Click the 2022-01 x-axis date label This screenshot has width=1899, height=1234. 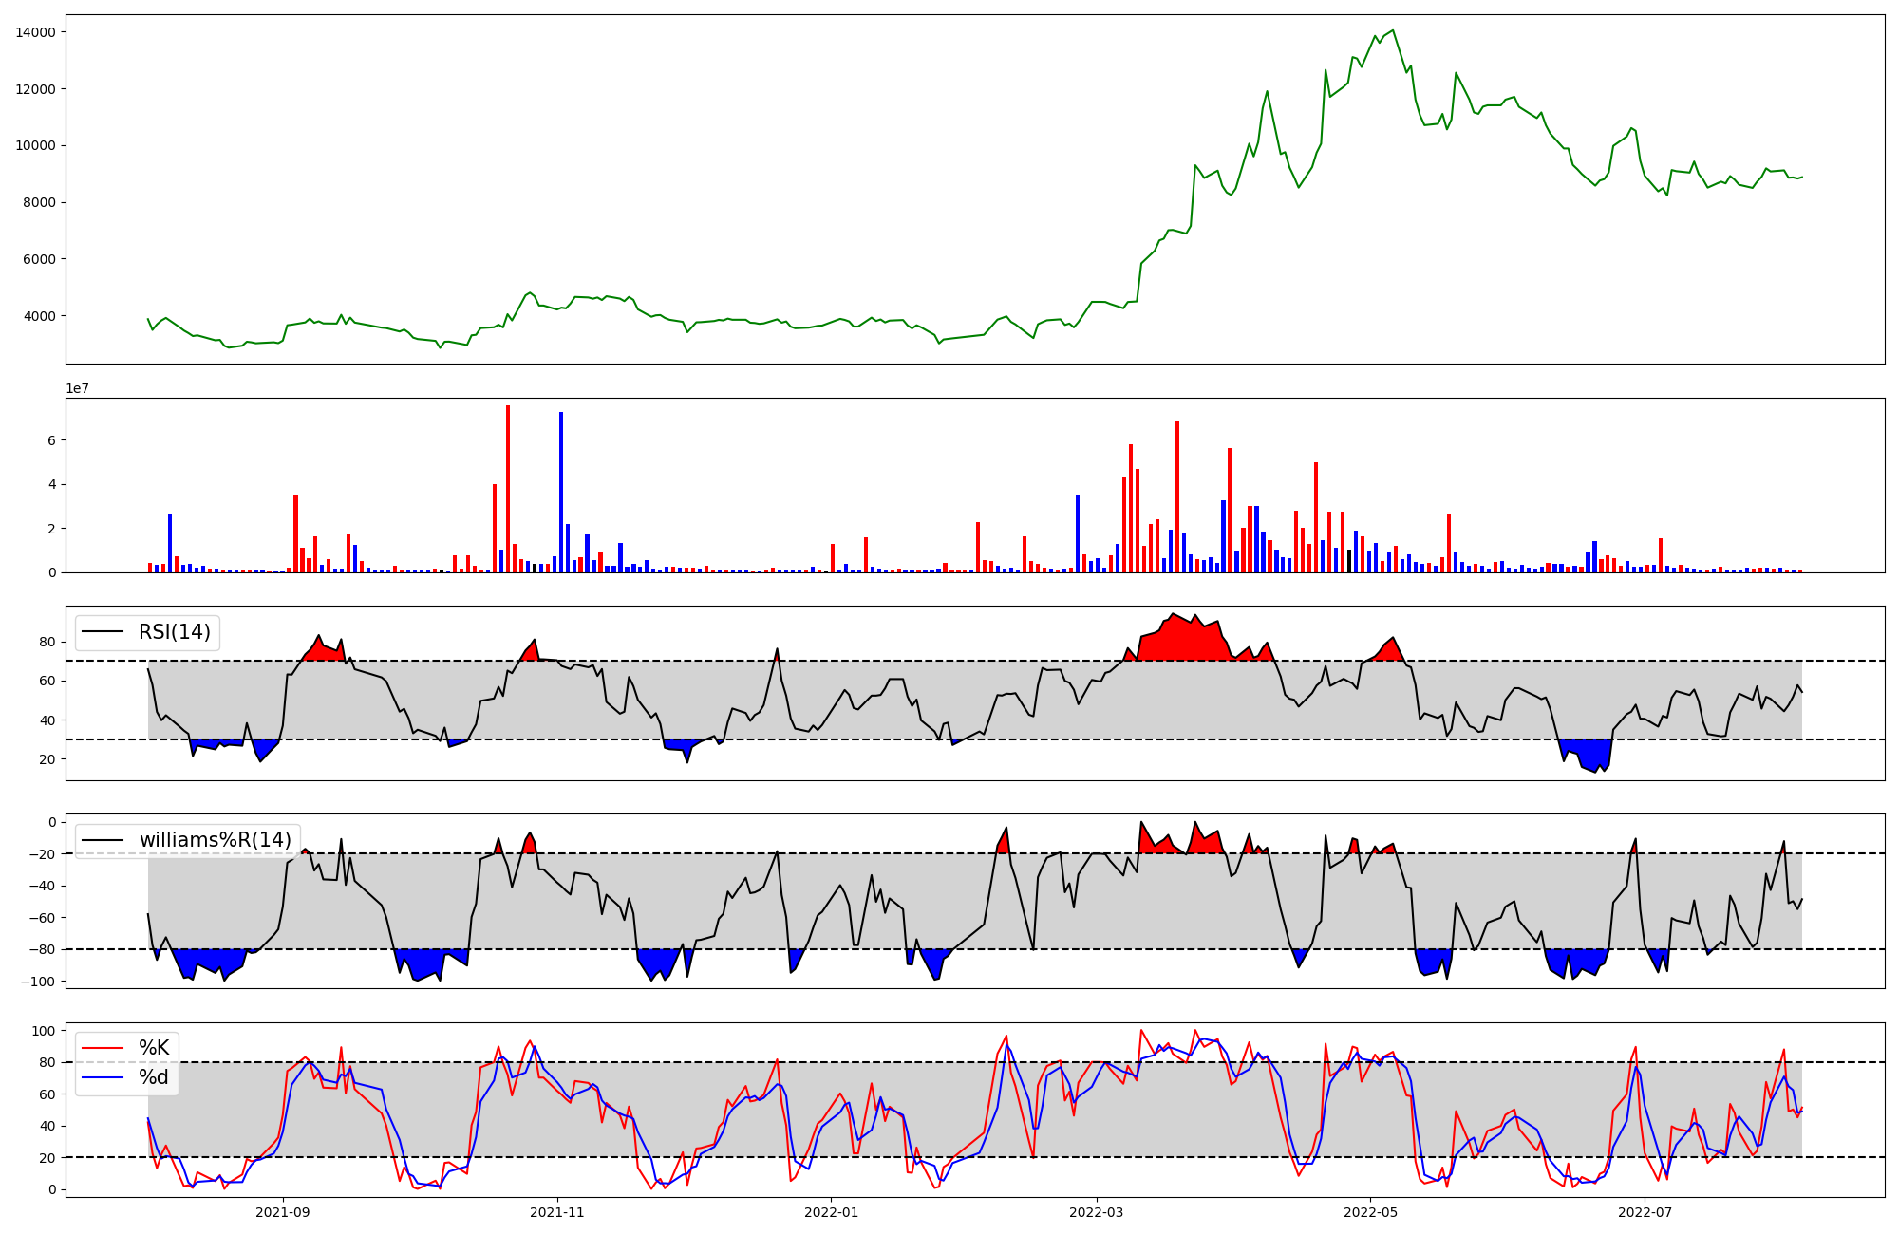point(832,1212)
